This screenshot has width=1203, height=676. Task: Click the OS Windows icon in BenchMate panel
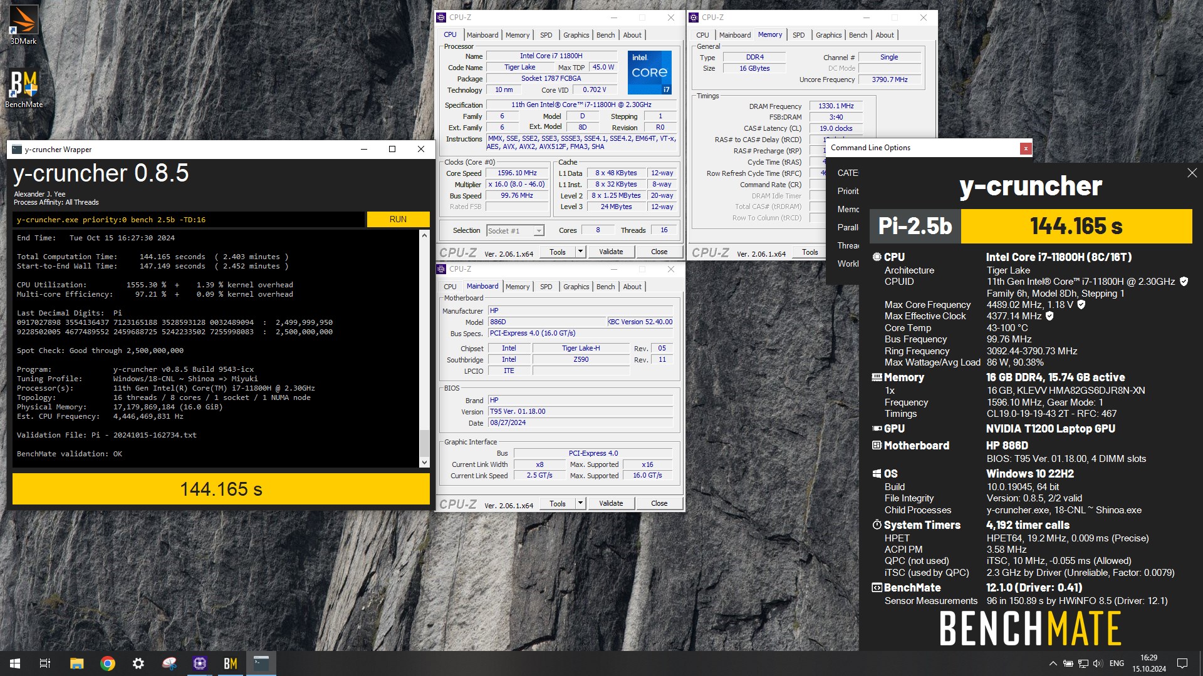pyautogui.click(x=877, y=474)
